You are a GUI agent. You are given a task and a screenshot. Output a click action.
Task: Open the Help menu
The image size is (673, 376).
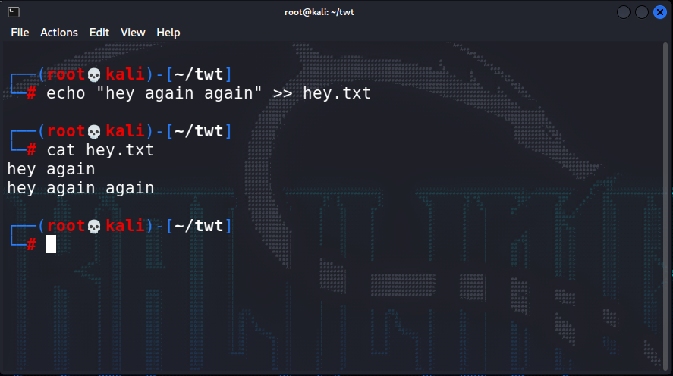168,33
